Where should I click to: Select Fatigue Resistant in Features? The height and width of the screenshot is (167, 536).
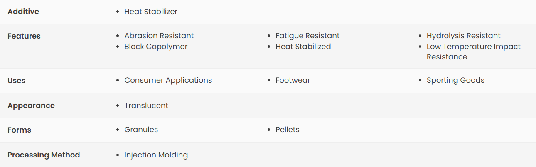[x=307, y=36]
